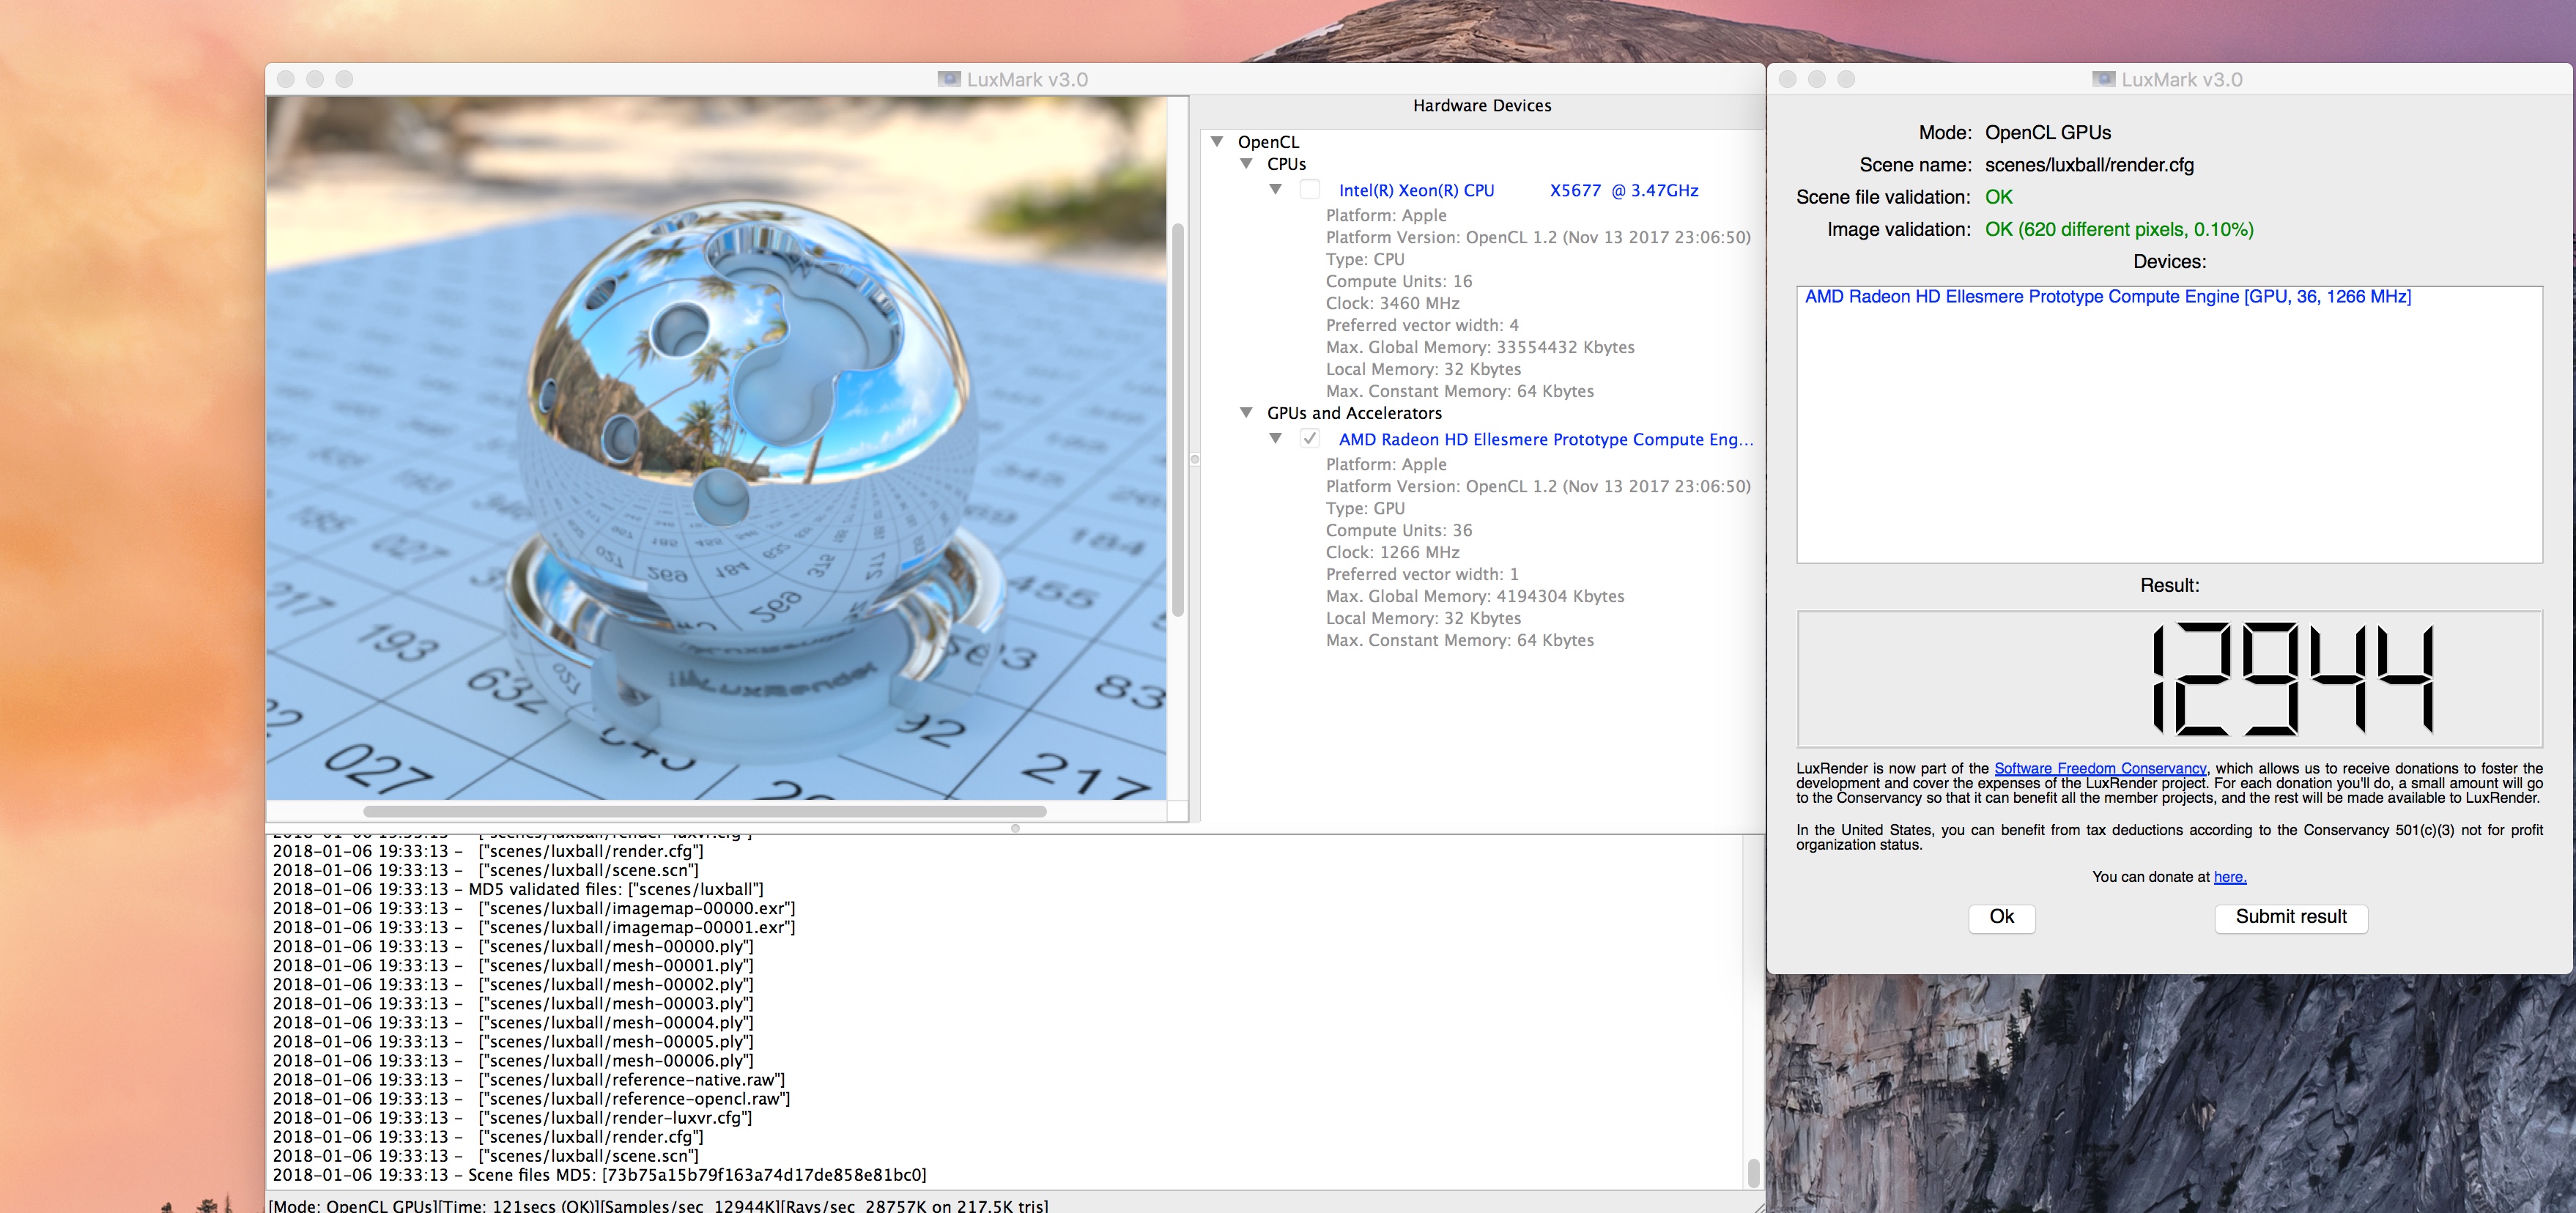Click 'Max. Global Memory: 4194304 Kbytes' row

pyautogui.click(x=1475, y=596)
